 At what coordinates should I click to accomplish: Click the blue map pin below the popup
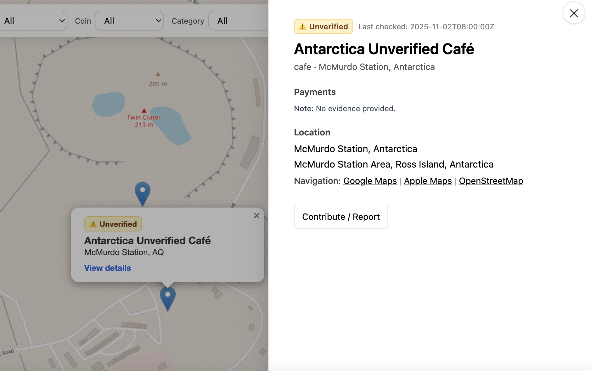point(168,299)
